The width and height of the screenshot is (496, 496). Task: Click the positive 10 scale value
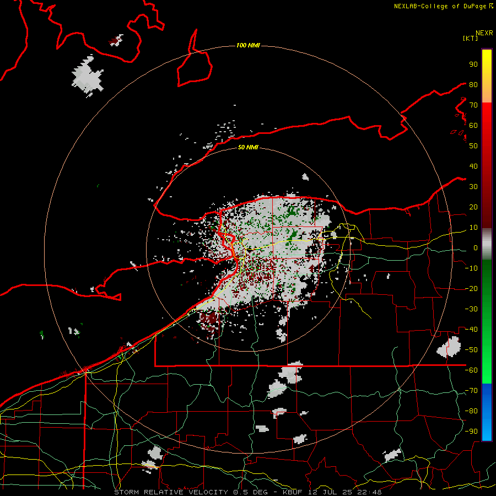click(473, 228)
